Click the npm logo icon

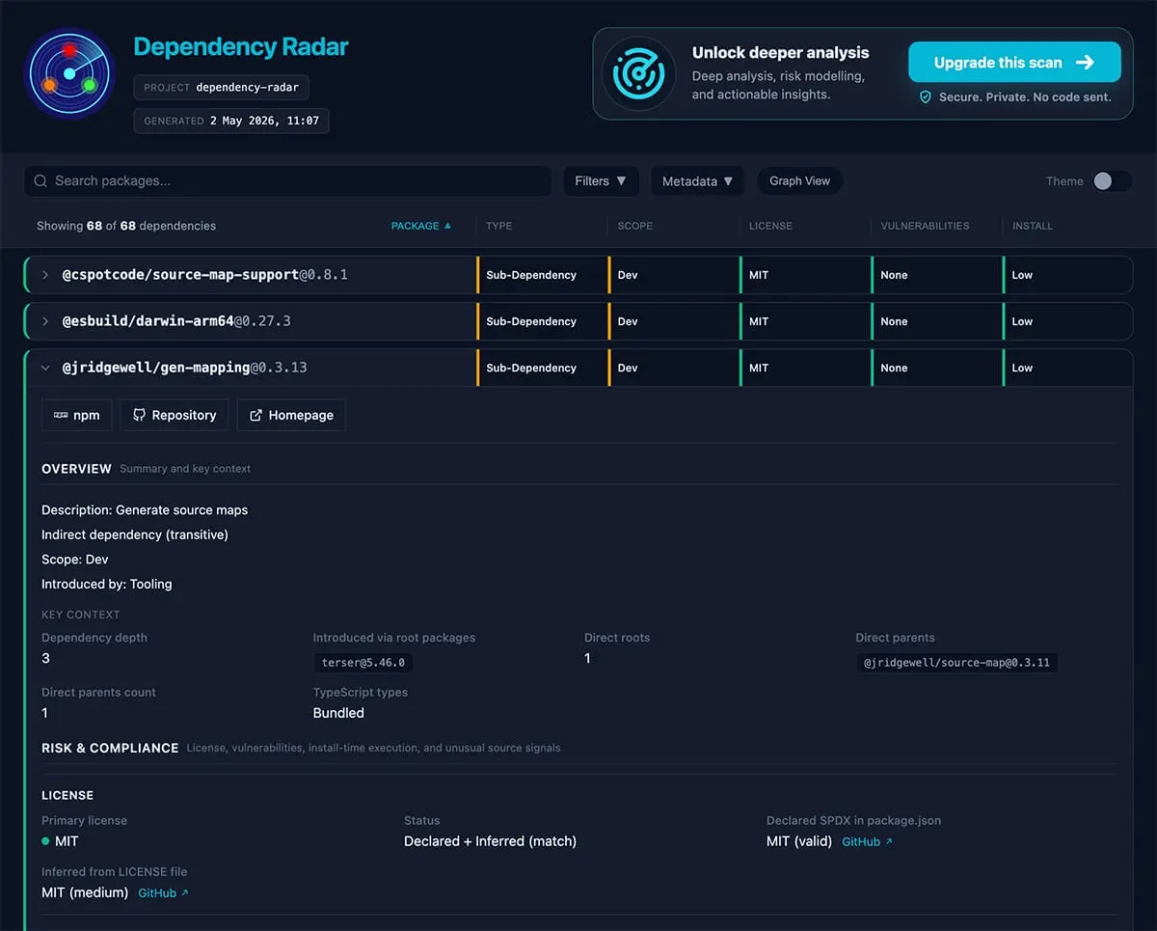pos(61,415)
